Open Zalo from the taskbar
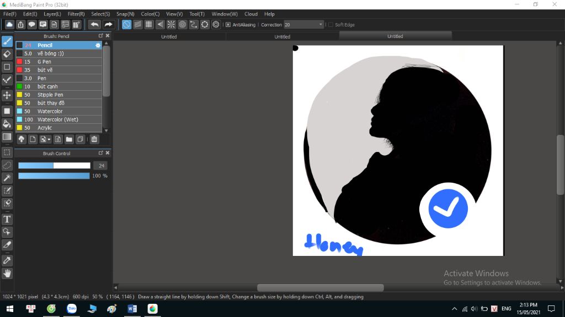Image resolution: width=565 pixels, height=317 pixels. pos(72,309)
